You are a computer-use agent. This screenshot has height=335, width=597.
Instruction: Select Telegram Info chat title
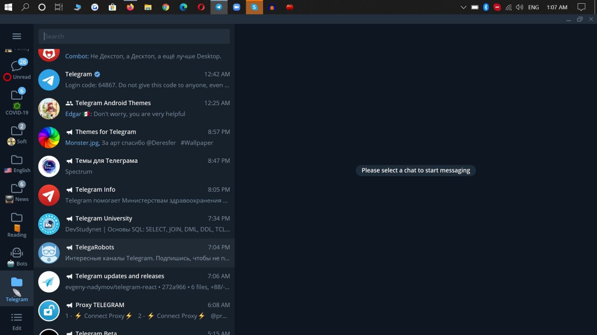pyautogui.click(x=95, y=189)
